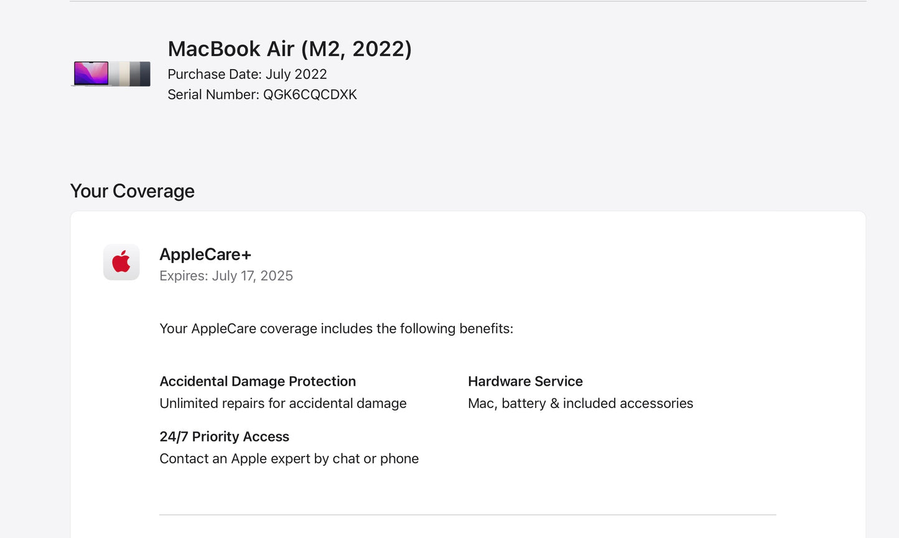Click the MacBook Air product image
This screenshot has height=538, width=899.
pyautogui.click(x=111, y=73)
